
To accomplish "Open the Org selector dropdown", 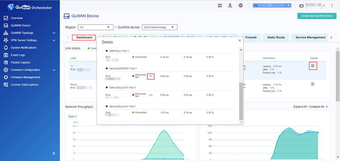I will [x=272, y=6].
